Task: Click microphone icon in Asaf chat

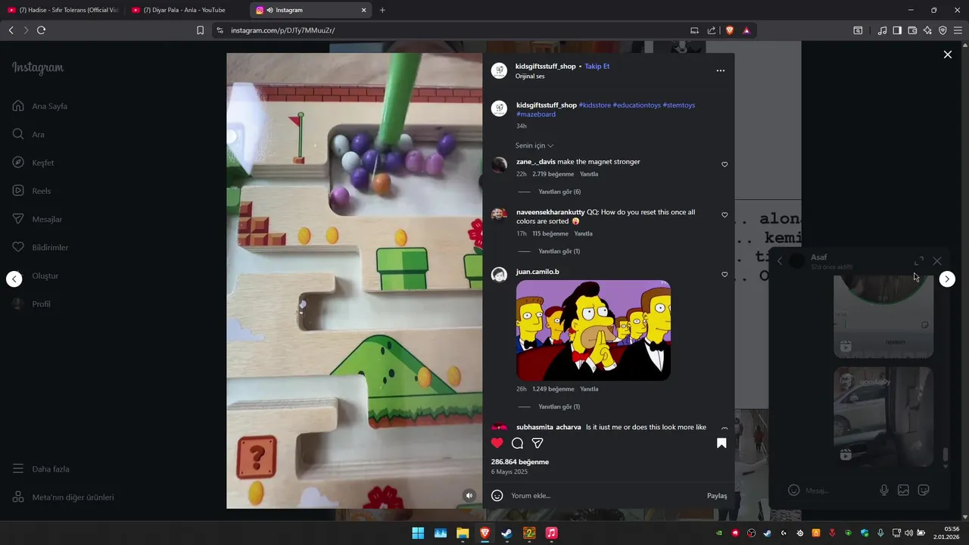Action: point(883,490)
